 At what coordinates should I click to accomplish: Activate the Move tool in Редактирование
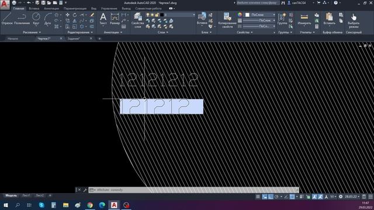click(68, 15)
